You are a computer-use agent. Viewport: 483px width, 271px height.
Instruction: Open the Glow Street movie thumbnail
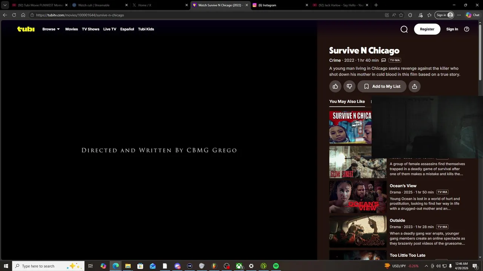tap(358, 162)
